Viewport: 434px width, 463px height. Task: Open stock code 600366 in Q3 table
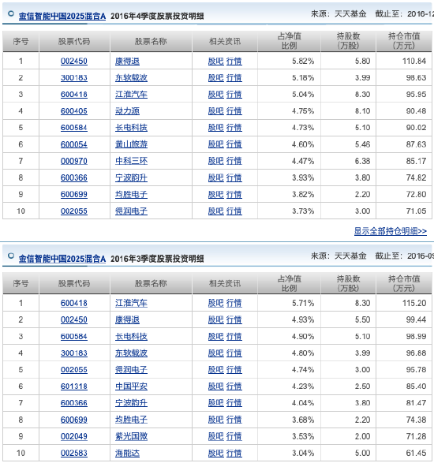tap(74, 403)
